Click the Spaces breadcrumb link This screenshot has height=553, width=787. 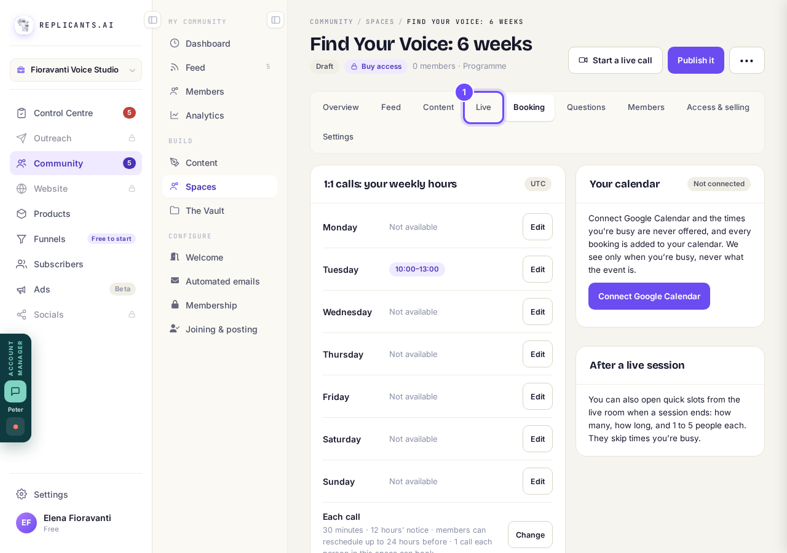point(380,22)
